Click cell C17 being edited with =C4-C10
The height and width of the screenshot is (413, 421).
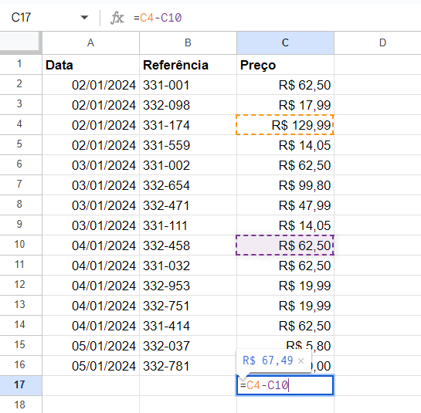(285, 385)
